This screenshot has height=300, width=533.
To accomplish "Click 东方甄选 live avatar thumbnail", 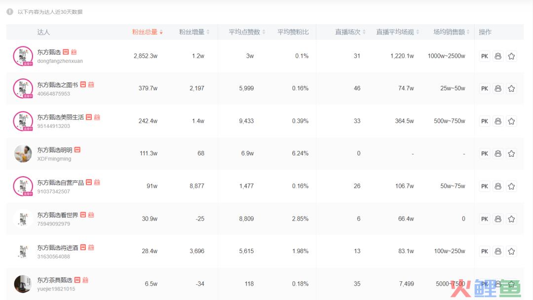I will click(x=23, y=56).
